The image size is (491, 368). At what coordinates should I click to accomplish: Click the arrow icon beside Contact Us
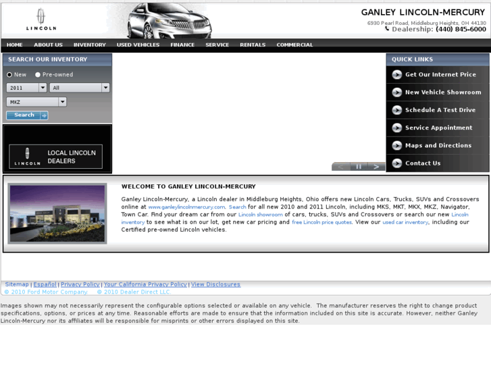point(397,163)
